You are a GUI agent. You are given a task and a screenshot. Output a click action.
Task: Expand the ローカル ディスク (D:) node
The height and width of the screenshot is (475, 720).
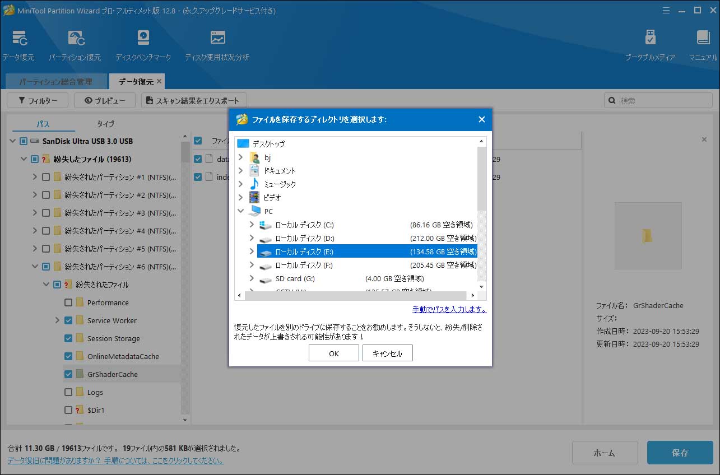(252, 238)
